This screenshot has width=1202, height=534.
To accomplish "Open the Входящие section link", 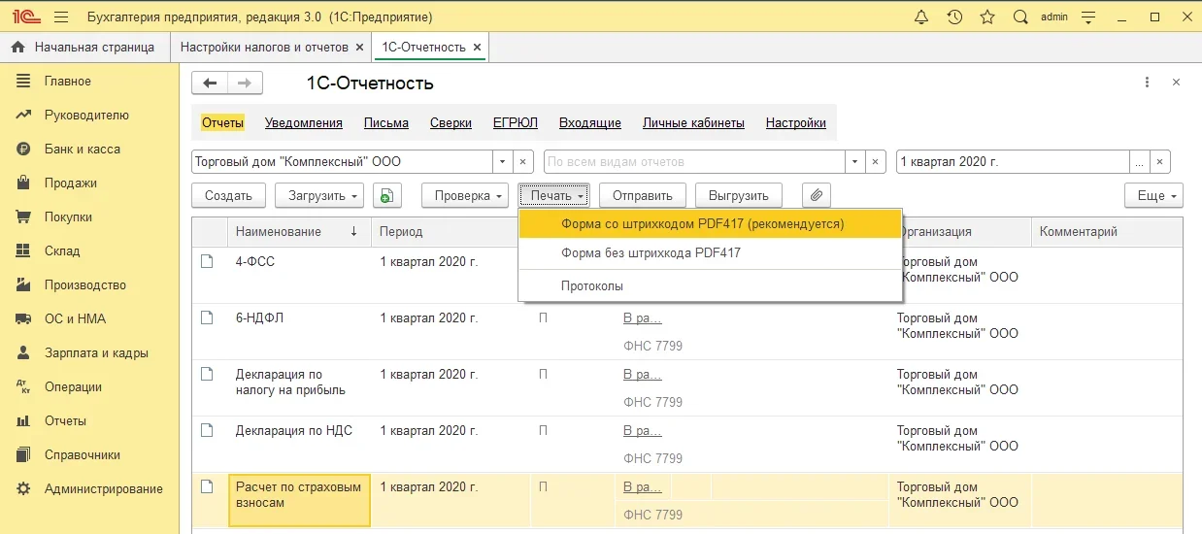I will [590, 122].
